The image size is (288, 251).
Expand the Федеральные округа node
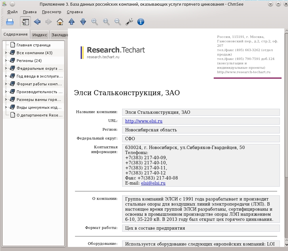pos(6,68)
